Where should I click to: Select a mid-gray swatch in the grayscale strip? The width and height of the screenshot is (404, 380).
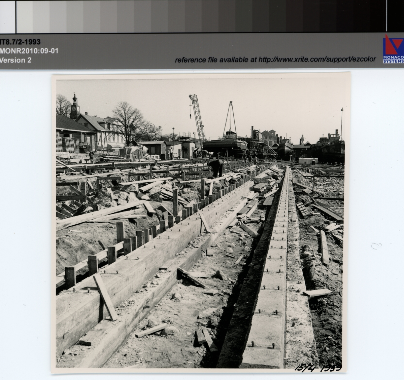(202, 16)
